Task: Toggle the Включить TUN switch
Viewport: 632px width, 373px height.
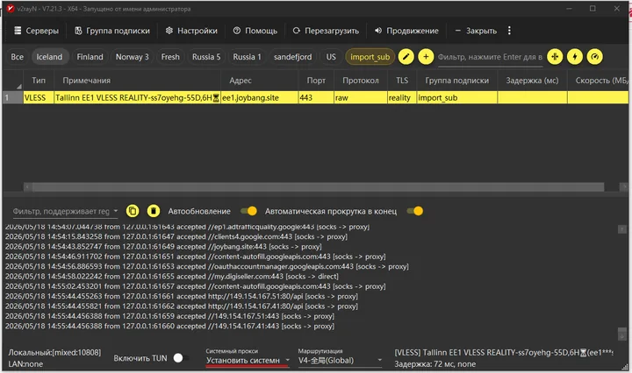Action: [180, 358]
